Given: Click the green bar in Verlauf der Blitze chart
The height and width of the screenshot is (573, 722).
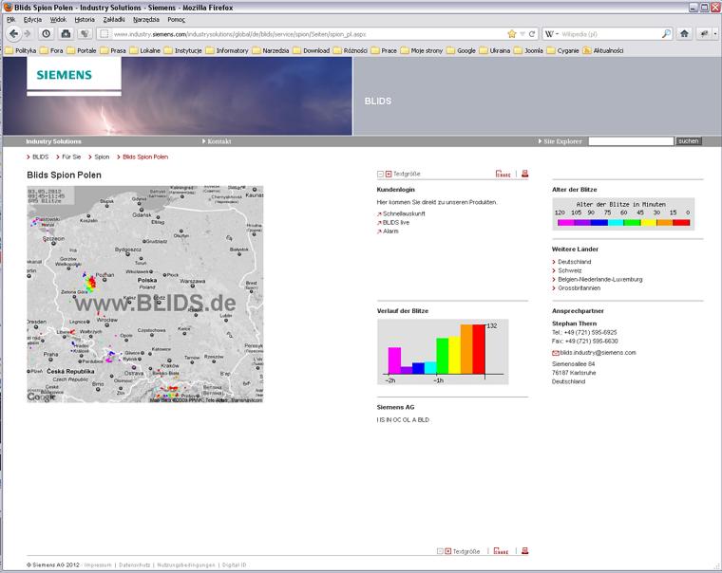Looking at the screenshot, I should tap(442, 356).
